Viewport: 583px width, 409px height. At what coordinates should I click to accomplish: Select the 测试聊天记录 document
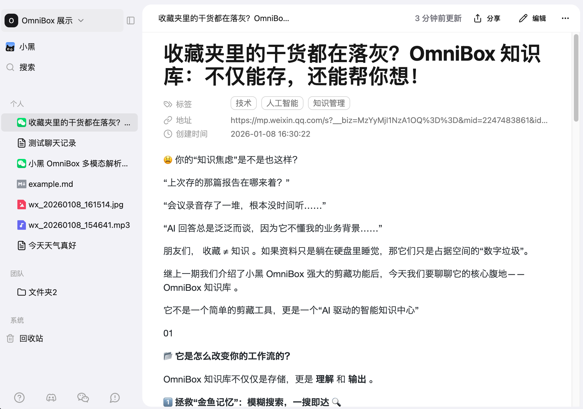tap(52, 143)
